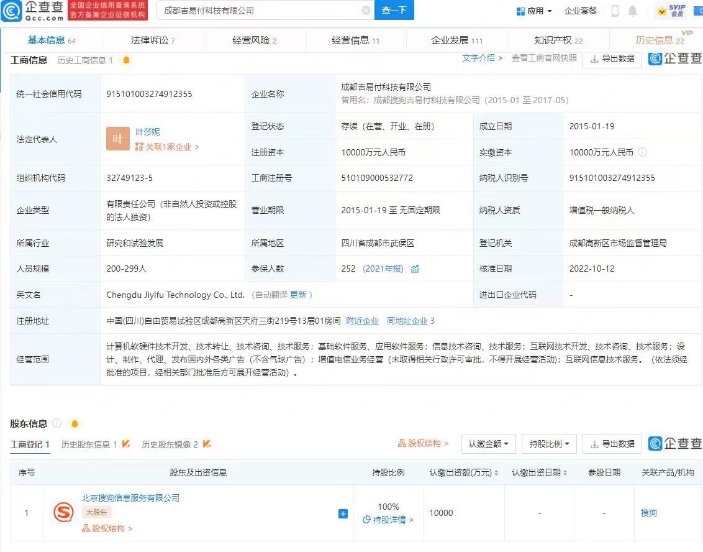Screen dimensions: 703x552
Task: Open 历史工商信息 sub-tab
Action: (84, 60)
